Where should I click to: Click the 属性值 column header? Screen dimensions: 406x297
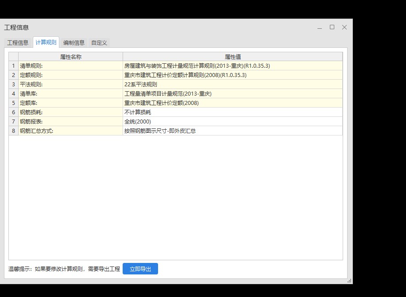[233, 57]
